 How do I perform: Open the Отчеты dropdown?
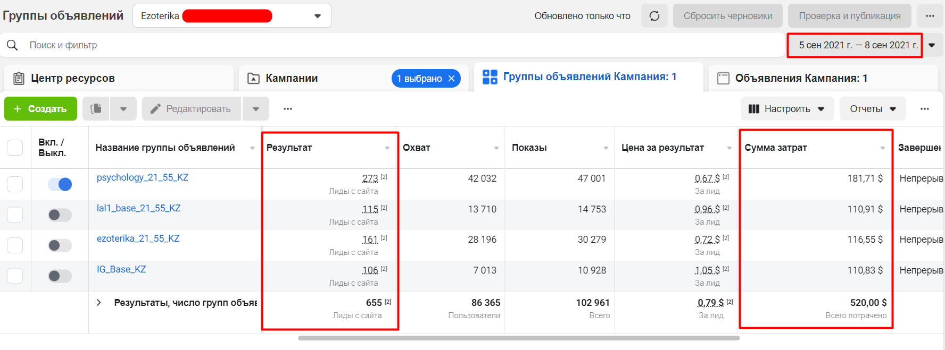pyautogui.click(x=873, y=109)
